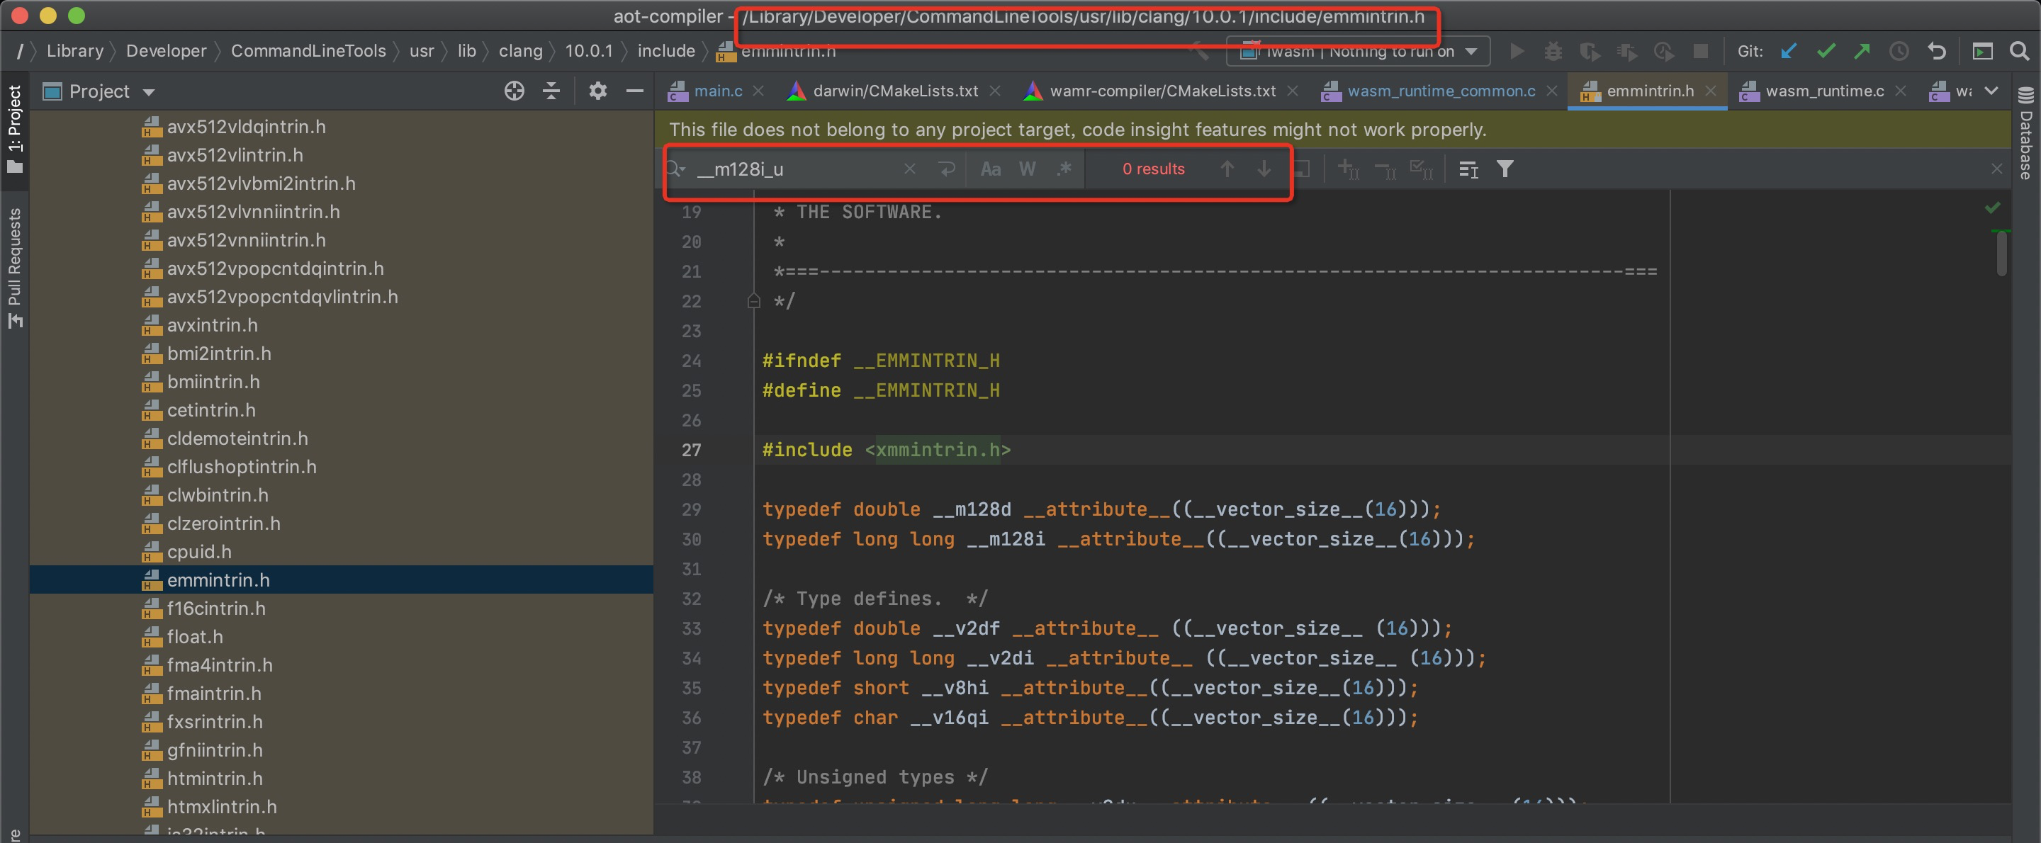This screenshot has width=2041, height=843.
Task: Open the Project panel settings gear
Action: [x=597, y=91]
